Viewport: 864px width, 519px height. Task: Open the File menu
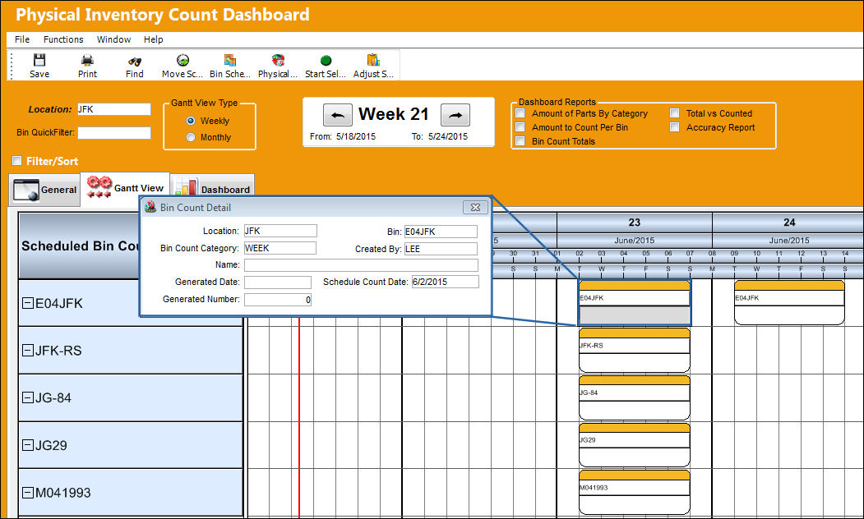click(x=22, y=39)
